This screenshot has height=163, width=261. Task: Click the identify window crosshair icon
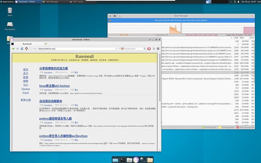pyautogui.click(x=115, y=16)
